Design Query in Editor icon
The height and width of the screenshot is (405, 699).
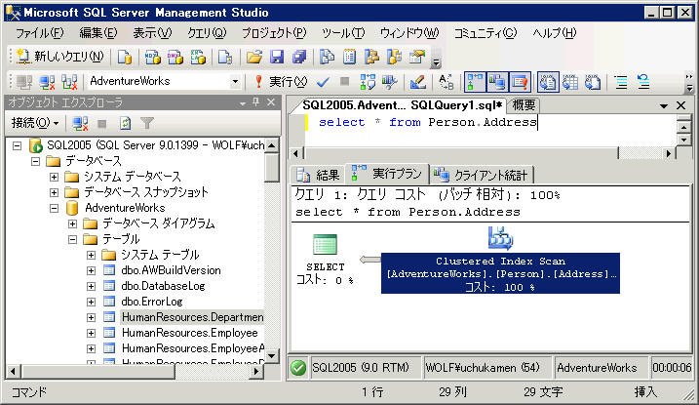(417, 82)
